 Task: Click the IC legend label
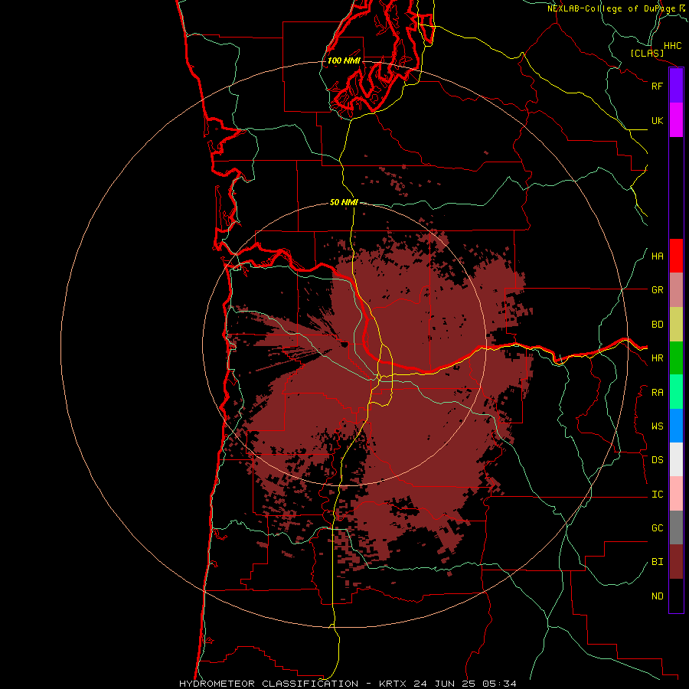(657, 495)
